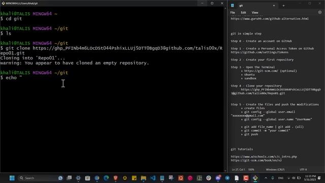Viewport: 325px width, 183px height.
Task: Click the Bing icon in taskbar search
Action: [60, 178]
